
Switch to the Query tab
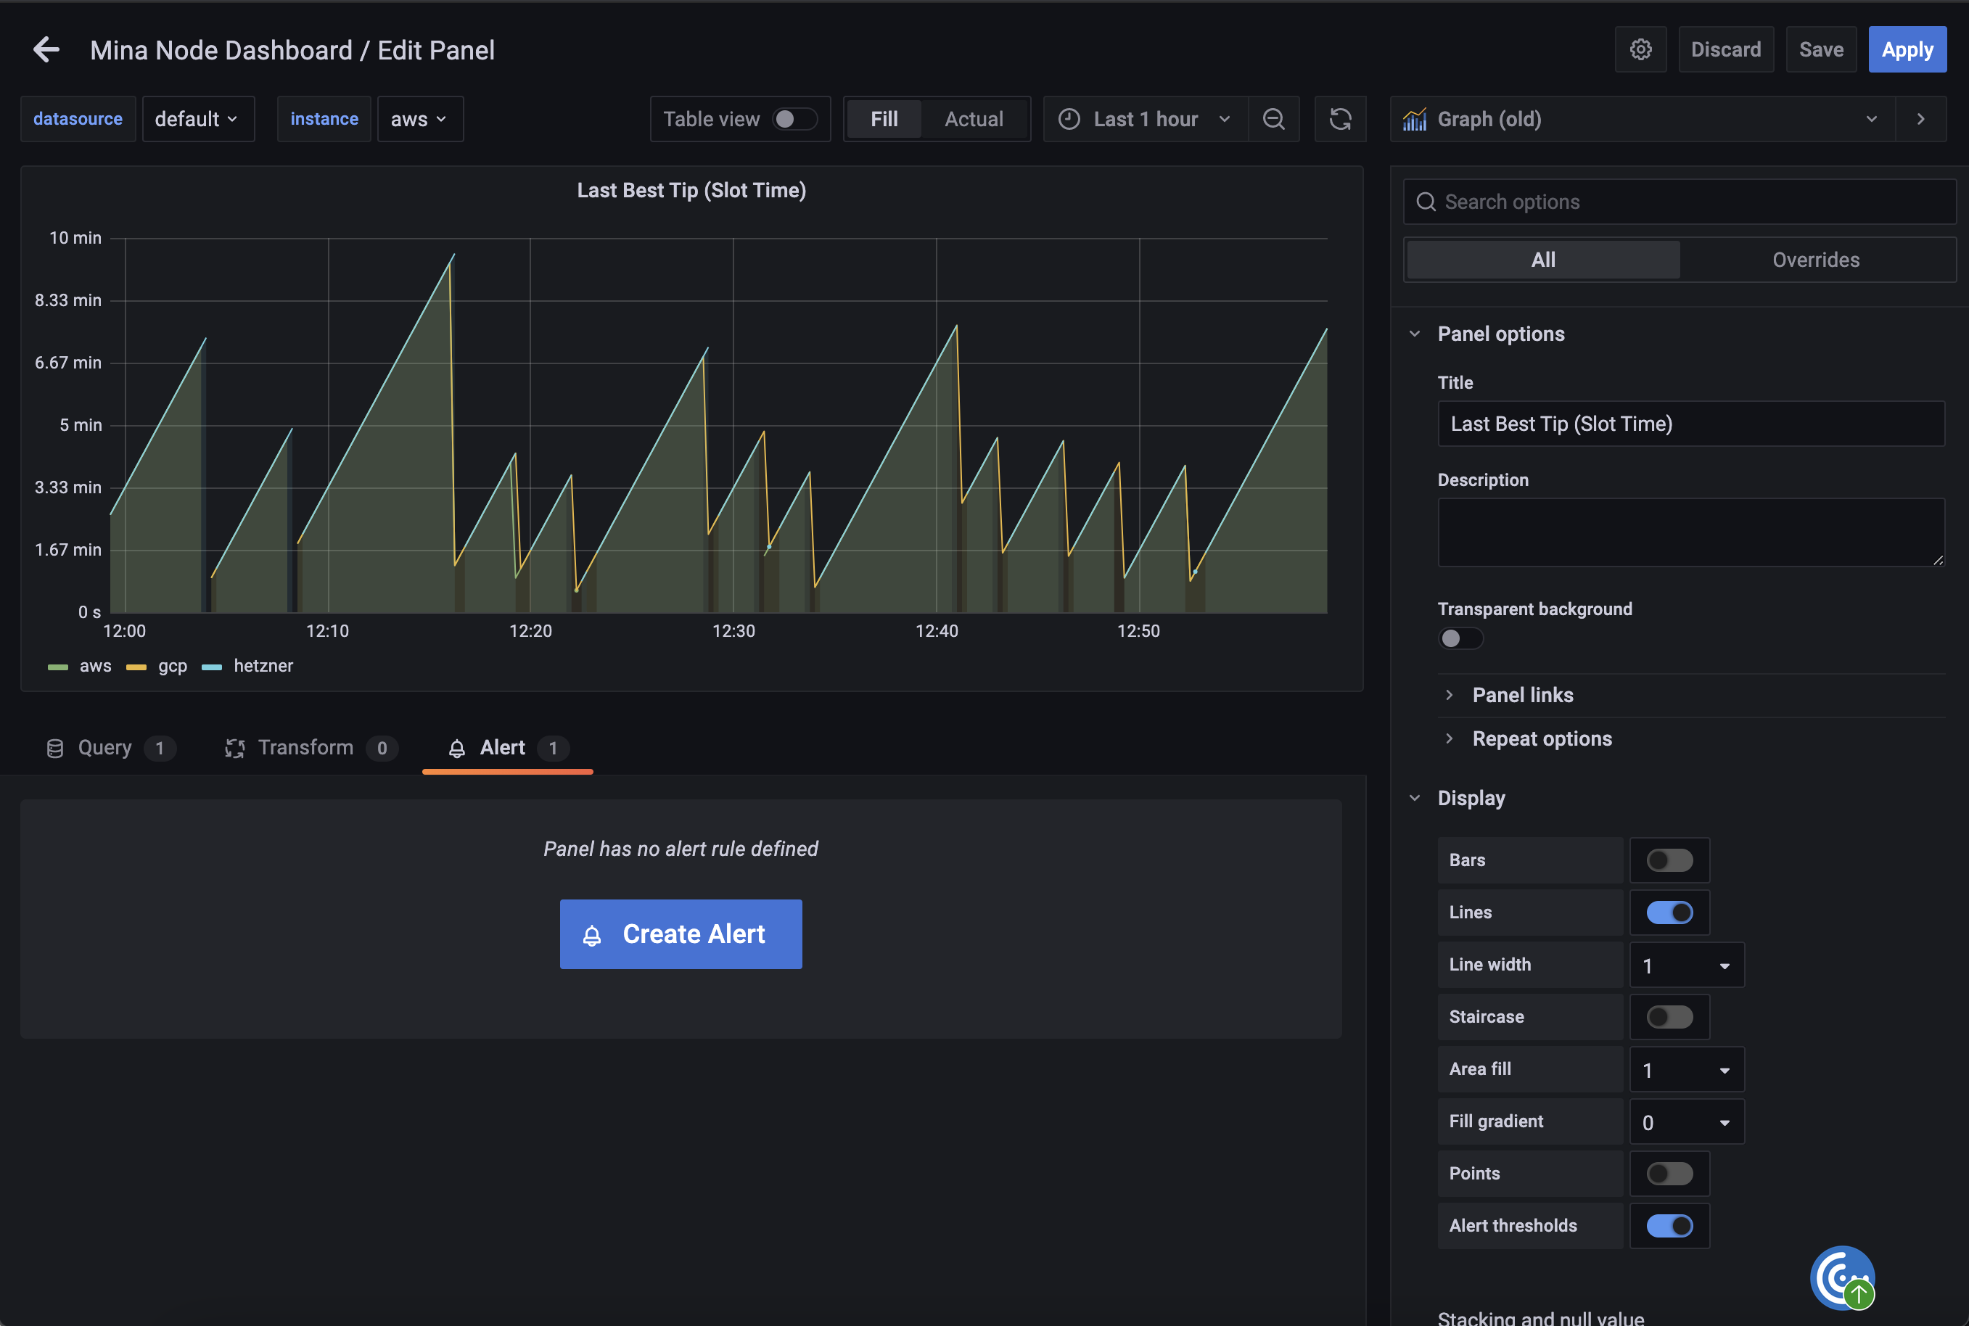tap(105, 748)
